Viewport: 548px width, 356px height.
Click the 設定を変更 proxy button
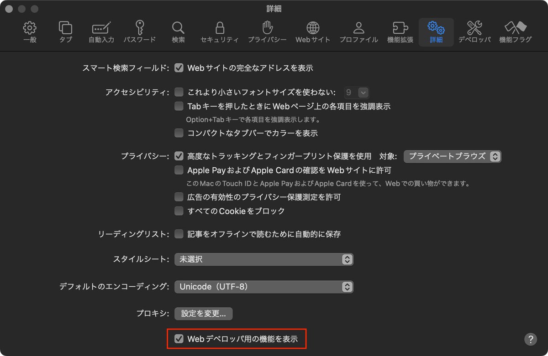203,314
